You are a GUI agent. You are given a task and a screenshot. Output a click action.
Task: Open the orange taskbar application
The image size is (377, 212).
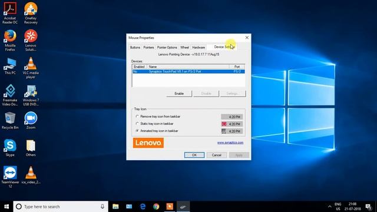[170, 207]
